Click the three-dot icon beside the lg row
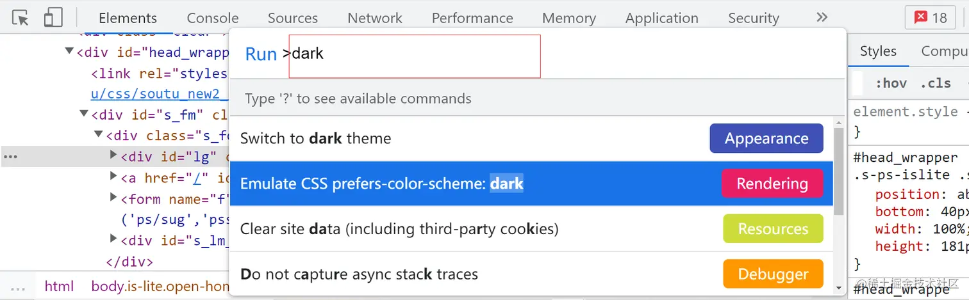969x300 pixels. click(x=11, y=156)
